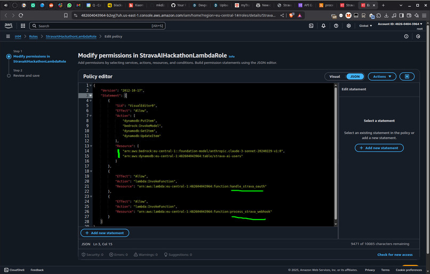The image size is (430, 274).
Task: Go to Roles breadcrumb
Action: tap(34, 36)
